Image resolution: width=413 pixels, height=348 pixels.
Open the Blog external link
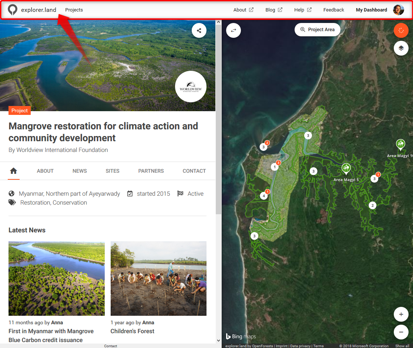[x=273, y=10]
